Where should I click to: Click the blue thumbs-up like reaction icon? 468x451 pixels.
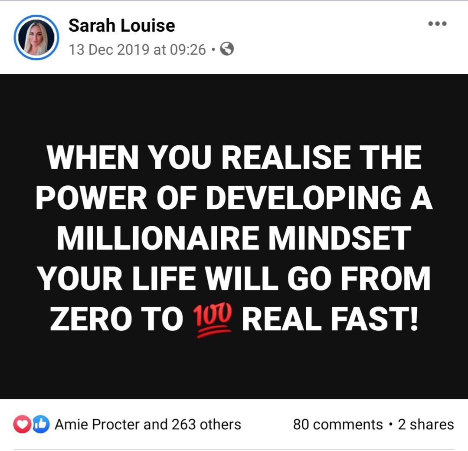[x=41, y=424]
